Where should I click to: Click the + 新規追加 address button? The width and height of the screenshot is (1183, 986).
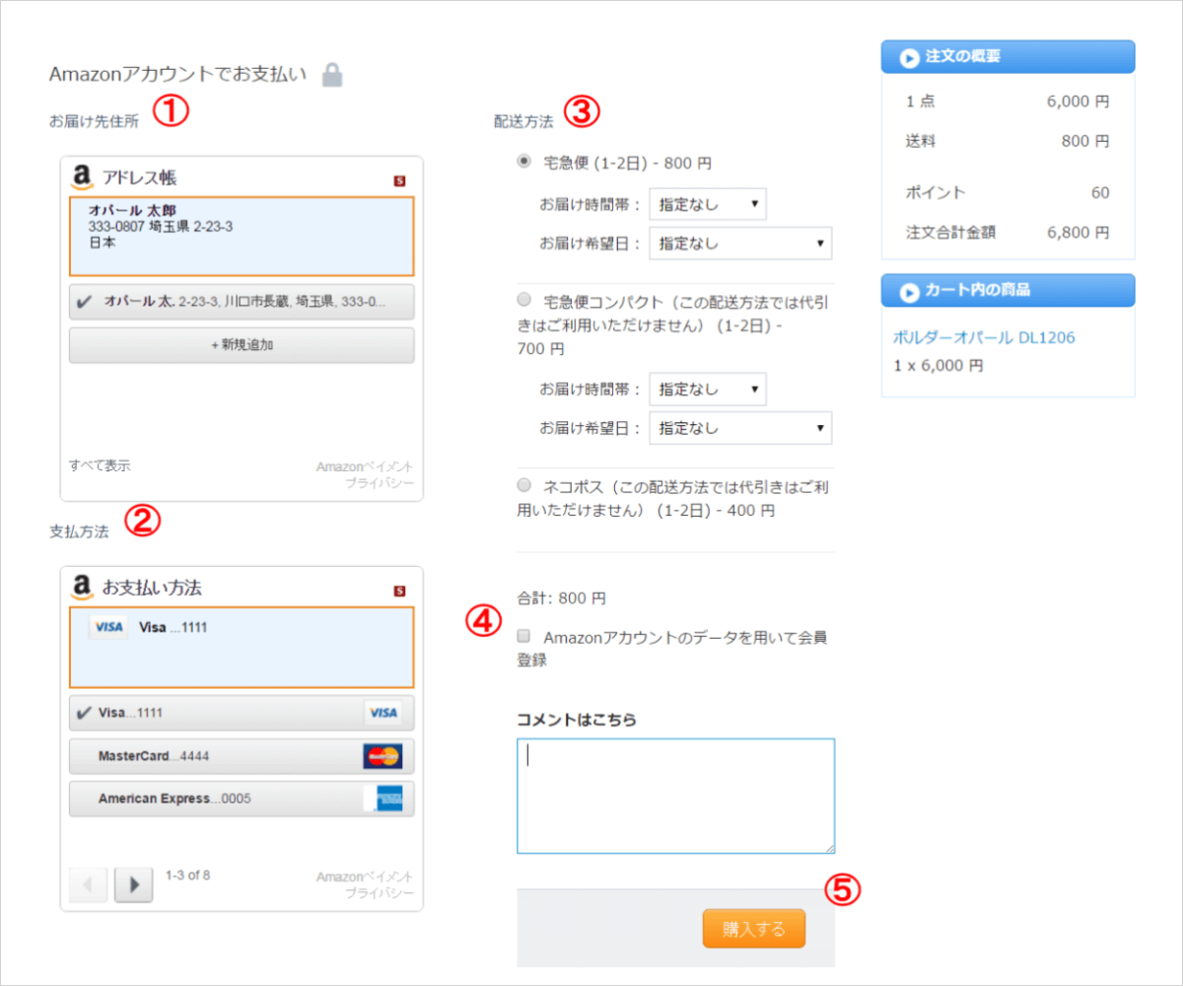pyautogui.click(x=242, y=346)
